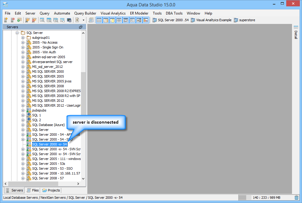302x203 pixels.
Task: Open the Visual Analytics menu
Action: point(113,13)
